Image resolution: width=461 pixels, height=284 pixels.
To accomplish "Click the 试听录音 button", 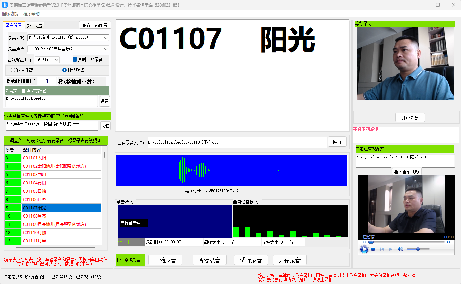I will pos(251,260).
